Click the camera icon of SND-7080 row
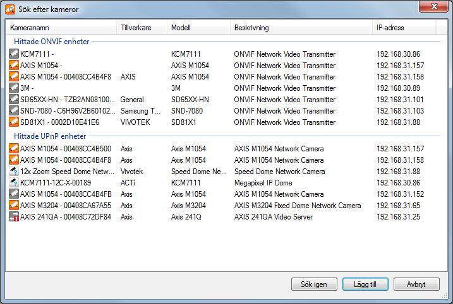 13,110
